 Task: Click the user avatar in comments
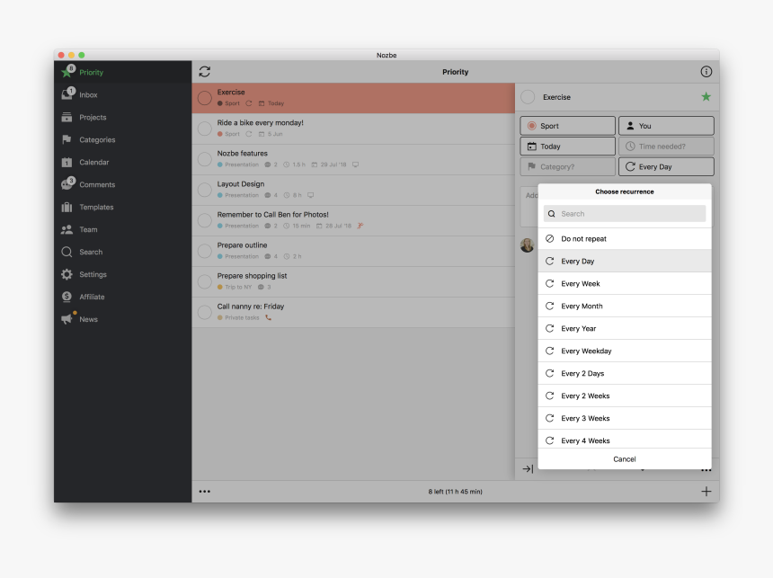[527, 245]
